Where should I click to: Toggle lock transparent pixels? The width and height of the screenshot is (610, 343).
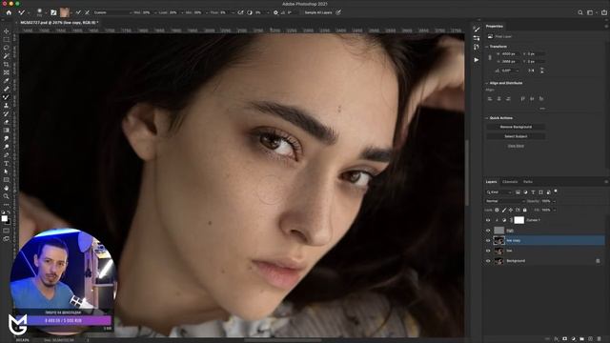[x=497, y=210]
